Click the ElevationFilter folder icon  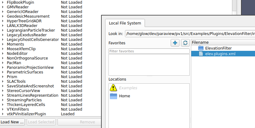(x=201, y=48)
